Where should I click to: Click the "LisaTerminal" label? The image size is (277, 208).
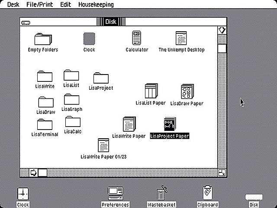[45, 134]
